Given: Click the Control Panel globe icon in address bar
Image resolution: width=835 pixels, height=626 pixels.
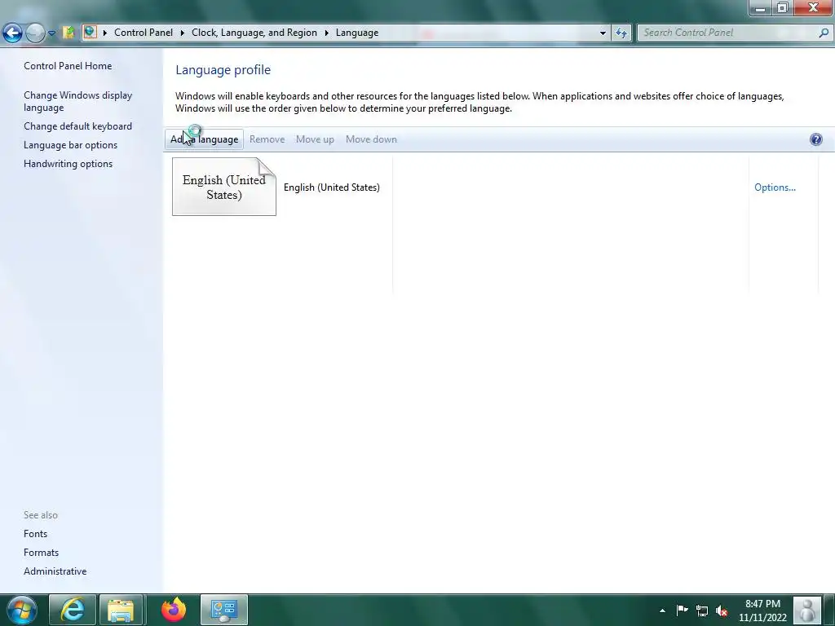Looking at the screenshot, I should pos(90,33).
